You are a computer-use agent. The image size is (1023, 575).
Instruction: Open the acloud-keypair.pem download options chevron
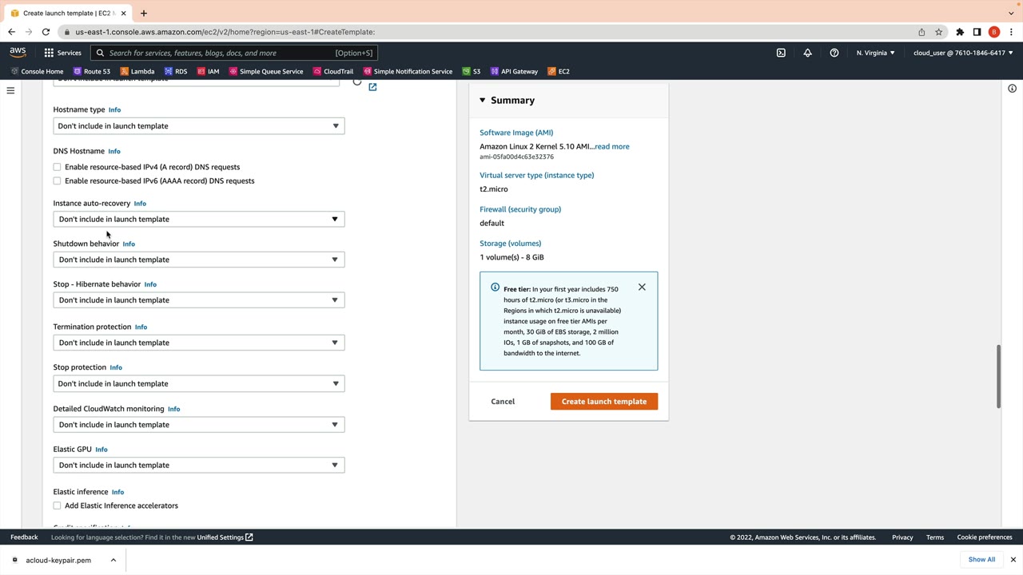(113, 560)
